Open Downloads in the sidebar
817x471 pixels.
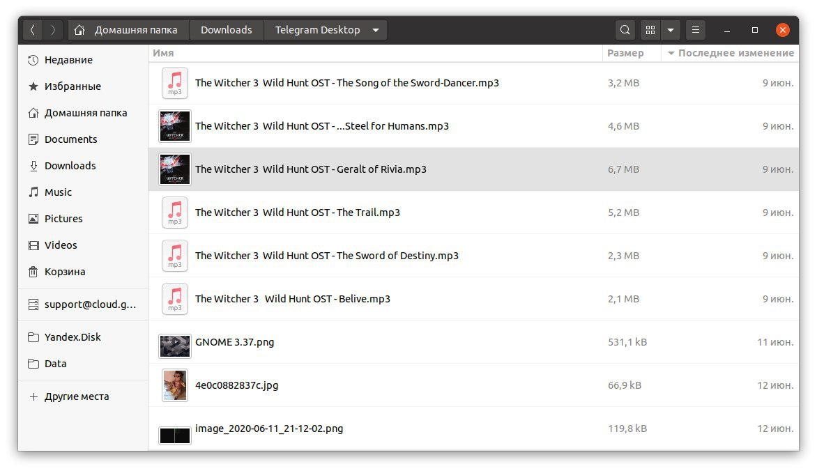[84, 166]
